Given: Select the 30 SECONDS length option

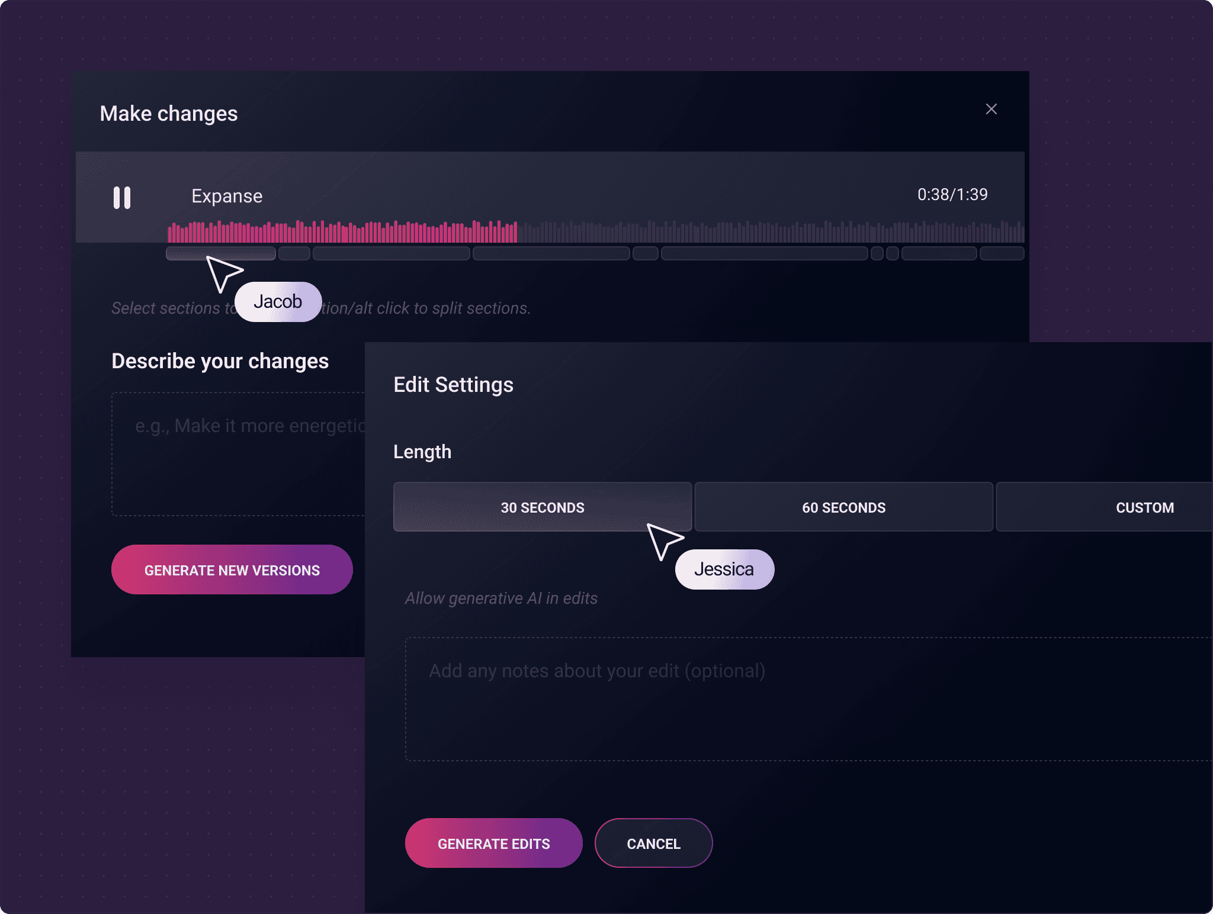Looking at the screenshot, I should pos(542,507).
